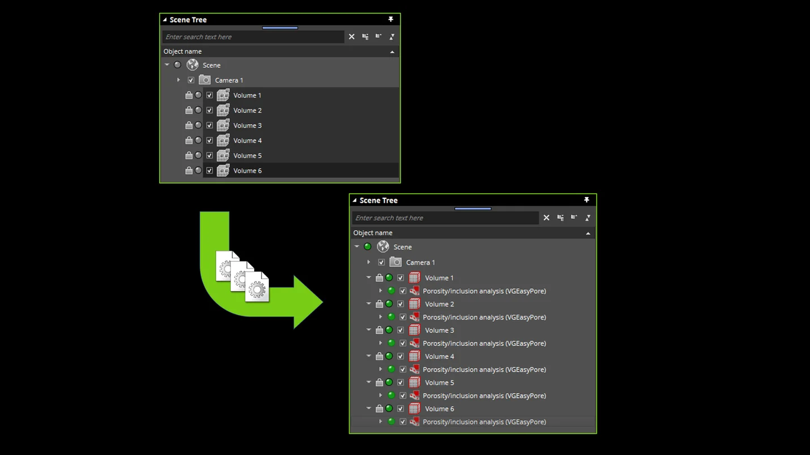Collapse the upper Scene Tree panel title arrow
This screenshot has height=455, width=810.
tap(165, 20)
